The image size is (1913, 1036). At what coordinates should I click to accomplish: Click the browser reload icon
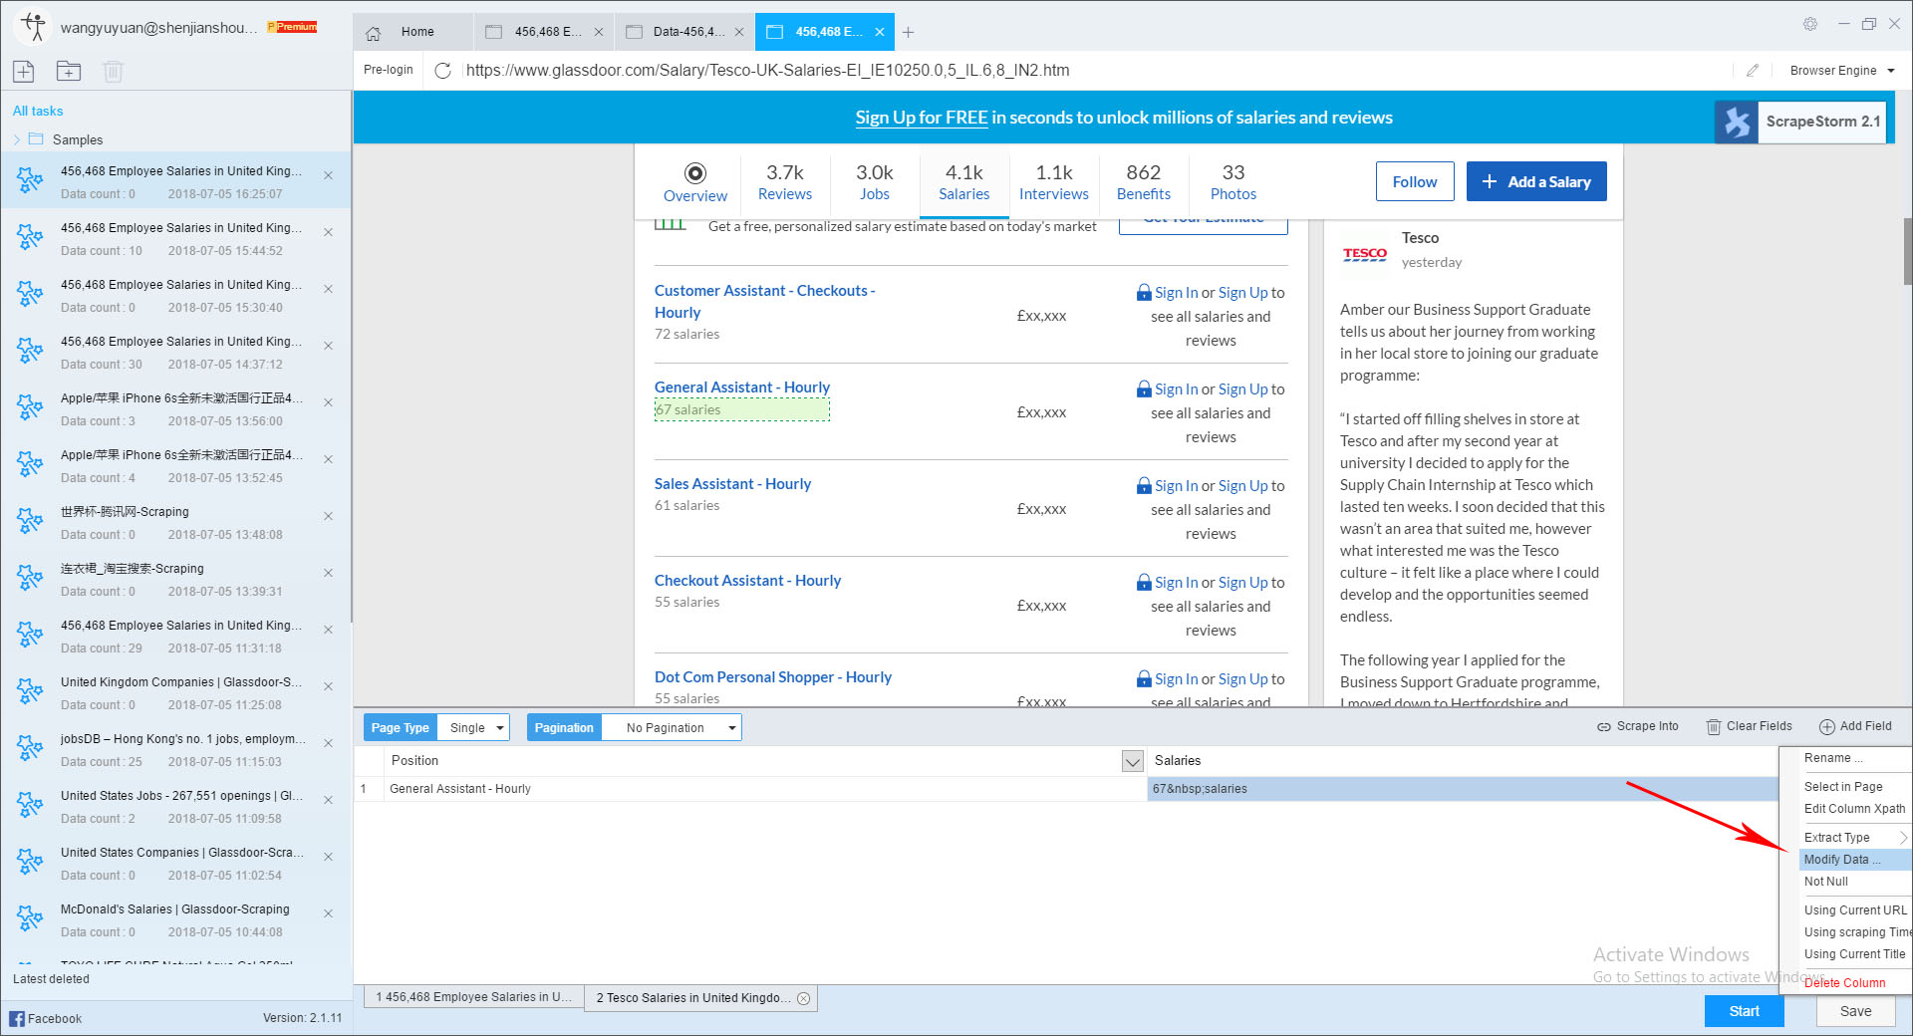click(x=442, y=70)
